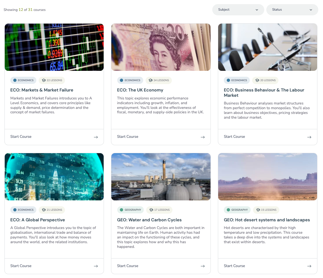323x278 pixels.
Task: Click graduation cap icon beside 22 Lessons
Action: 44,80
